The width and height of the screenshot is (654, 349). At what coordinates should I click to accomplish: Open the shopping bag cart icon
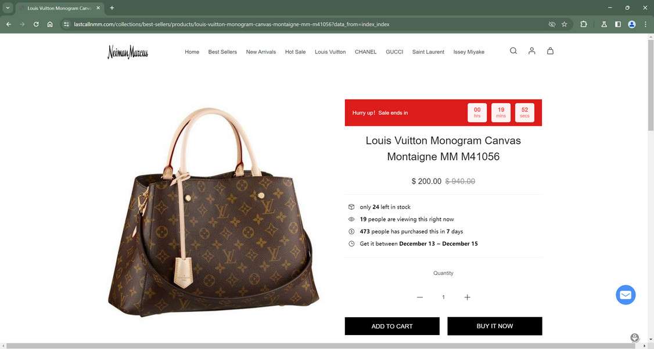click(550, 51)
